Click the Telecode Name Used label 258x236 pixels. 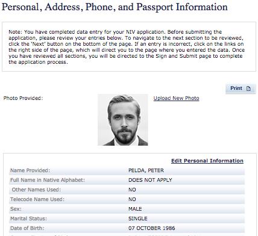(37, 199)
